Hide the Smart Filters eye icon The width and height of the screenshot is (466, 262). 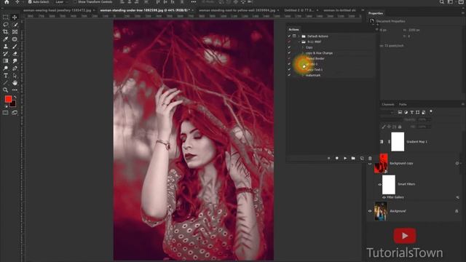[x=379, y=184]
